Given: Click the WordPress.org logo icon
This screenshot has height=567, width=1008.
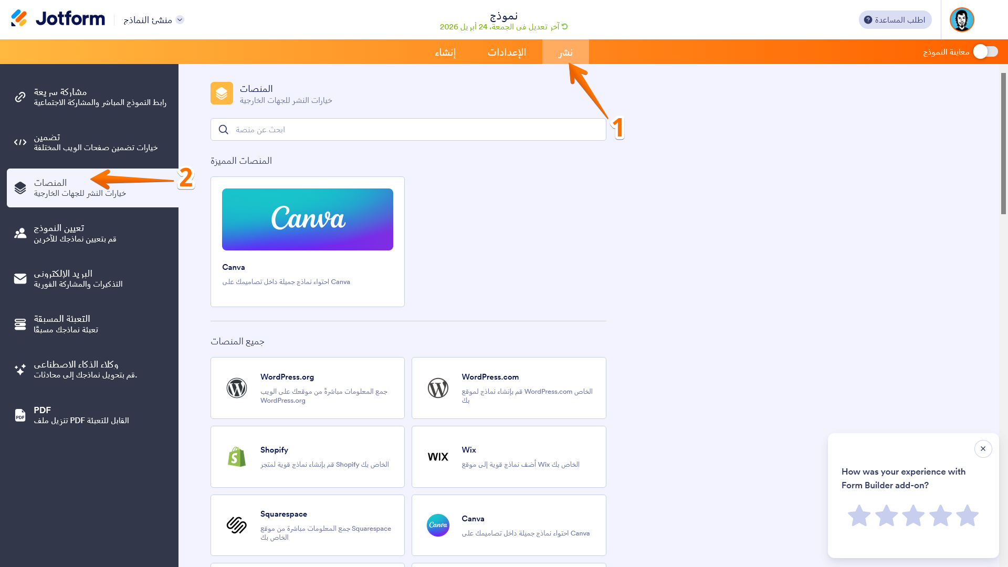Looking at the screenshot, I should point(237,388).
